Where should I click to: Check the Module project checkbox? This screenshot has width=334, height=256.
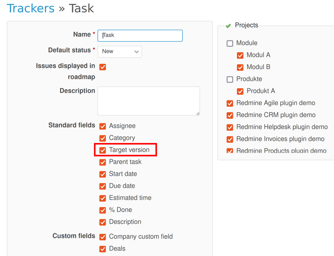230,43
